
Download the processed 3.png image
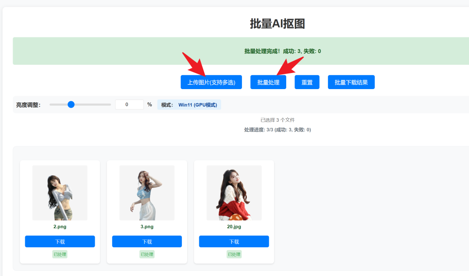147,241
